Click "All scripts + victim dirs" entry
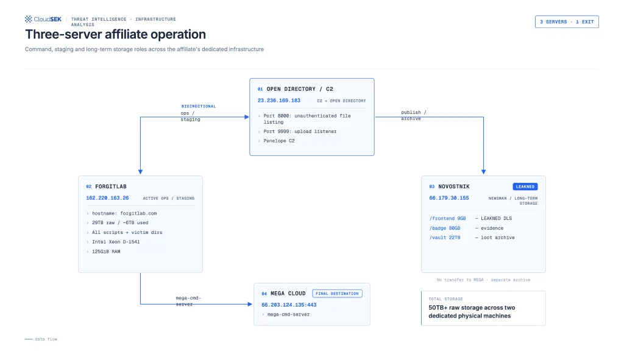The height and width of the screenshot is (351, 624). coord(127,232)
